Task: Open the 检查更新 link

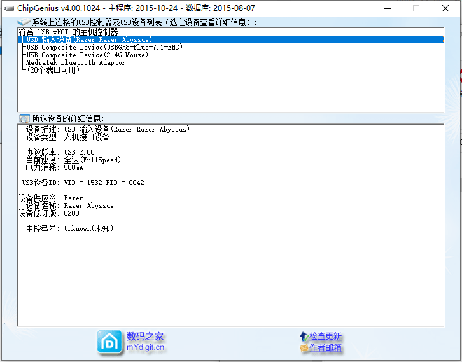Action: click(325, 337)
